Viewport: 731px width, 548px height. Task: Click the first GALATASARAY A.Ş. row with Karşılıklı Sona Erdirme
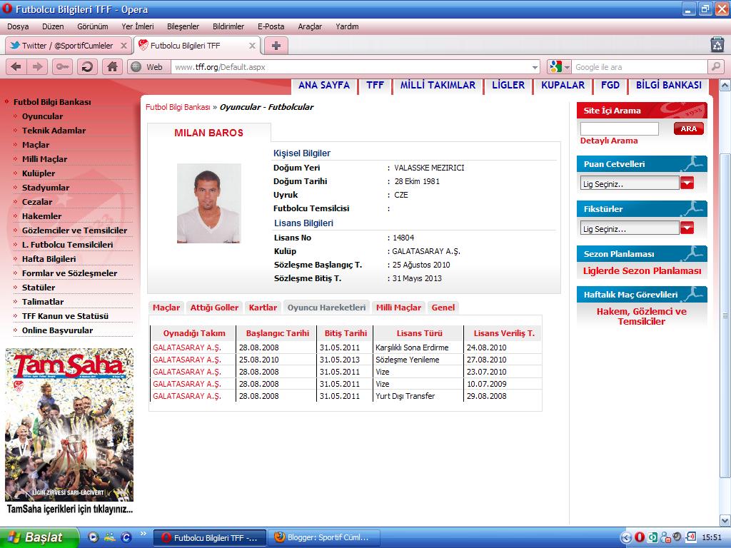coord(187,347)
